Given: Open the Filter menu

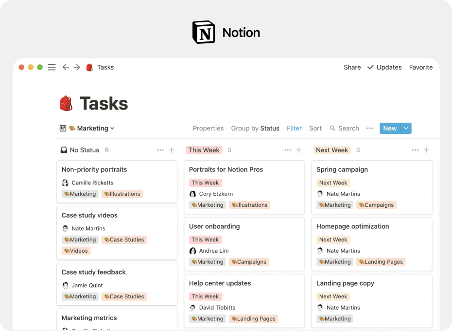Looking at the screenshot, I should click(294, 128).
